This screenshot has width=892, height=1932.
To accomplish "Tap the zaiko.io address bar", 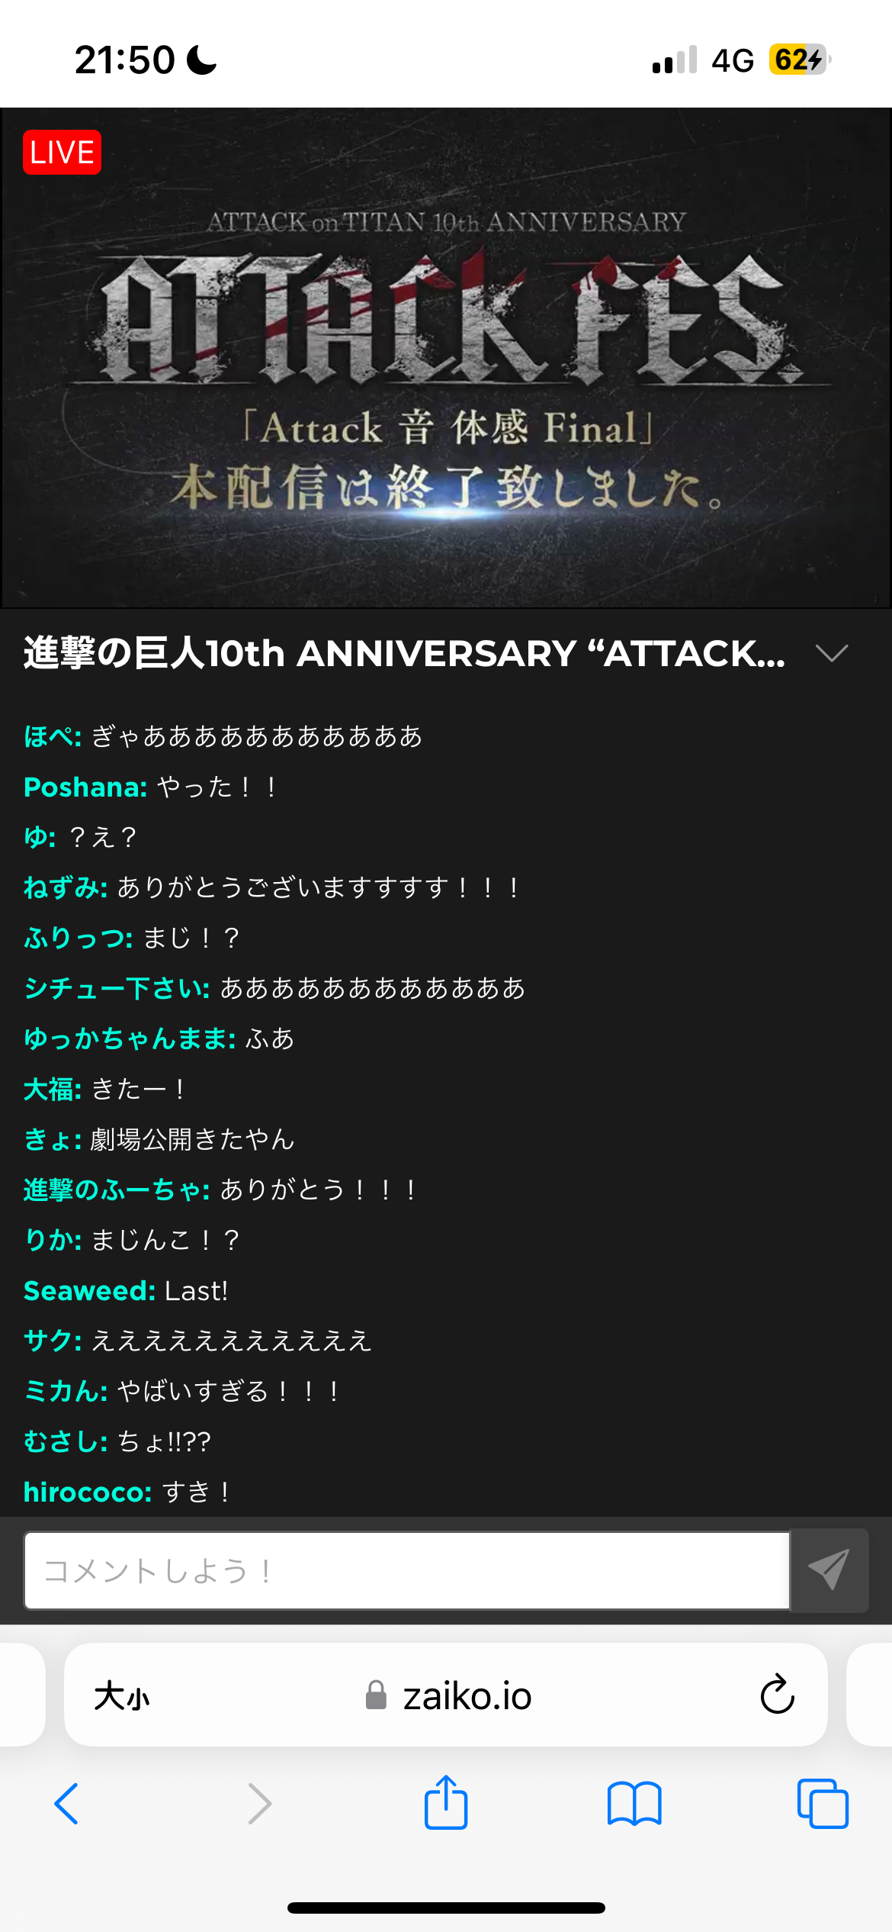I will coord(446,1695).
